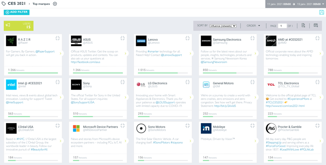This screenshot has width=326, height=165.
Task: Open the date range dropdown arrow
Action: pyautogui.click(x=323, y=4)
